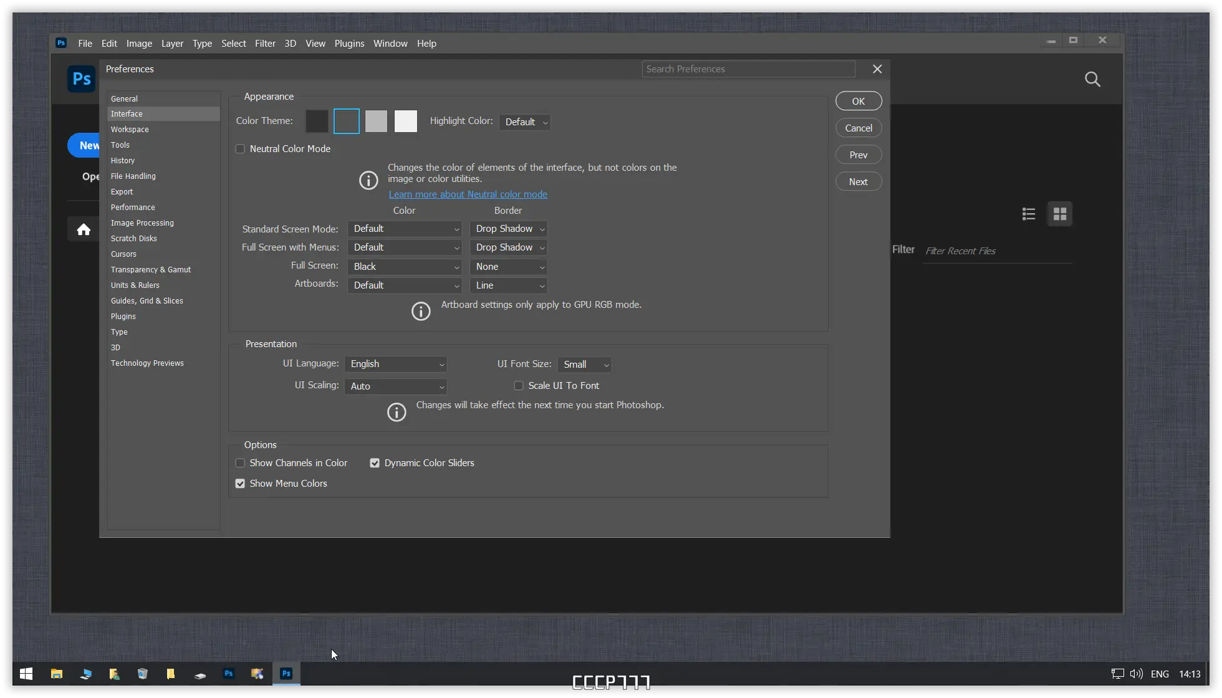Screen dimensions: 1222x698
Task: Expand the UI Language dropdown
Action: [396, 364]
